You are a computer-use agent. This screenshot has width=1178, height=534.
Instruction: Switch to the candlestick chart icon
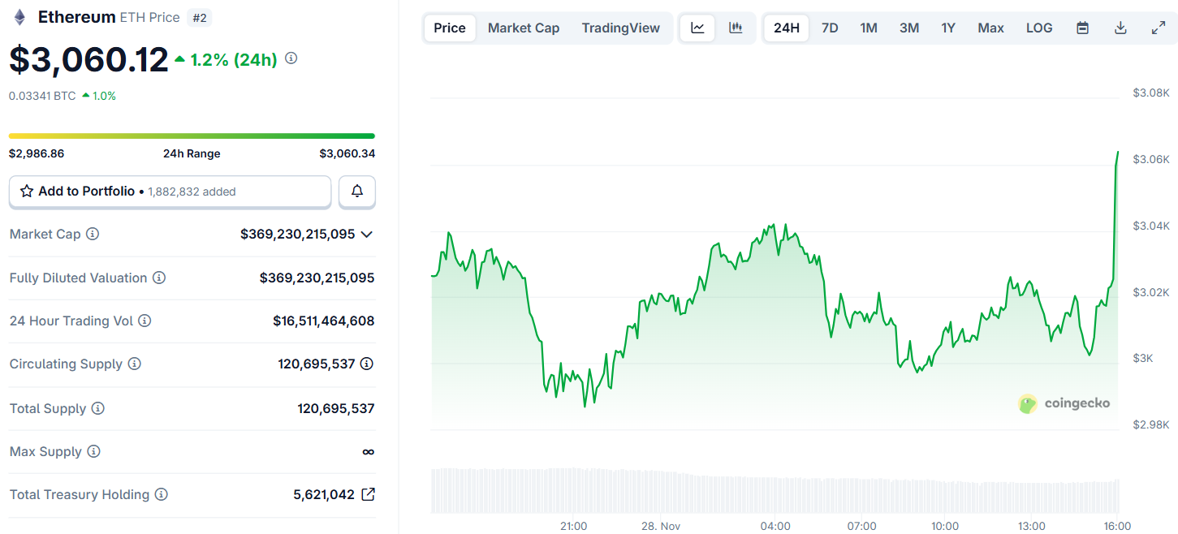click(x=736, y=27)
